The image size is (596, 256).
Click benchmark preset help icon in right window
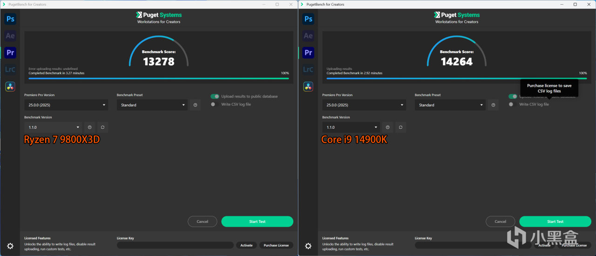[x=493, y=105]
